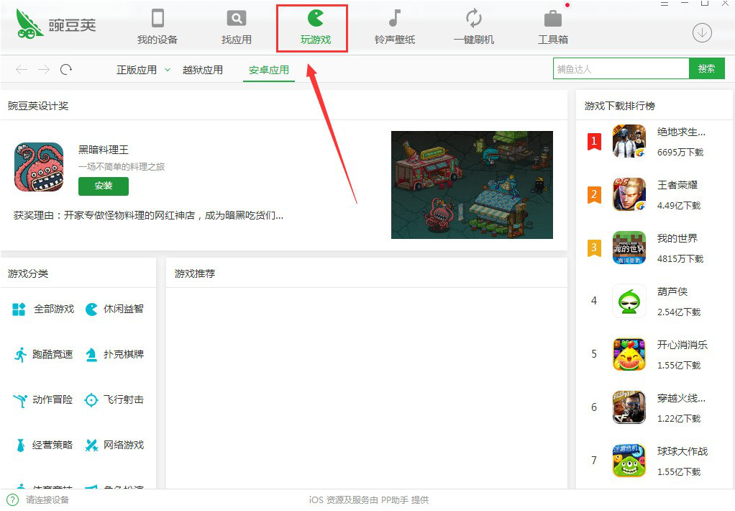
Task: Click the 获奖理由 award description text
Action: [148, 215]
